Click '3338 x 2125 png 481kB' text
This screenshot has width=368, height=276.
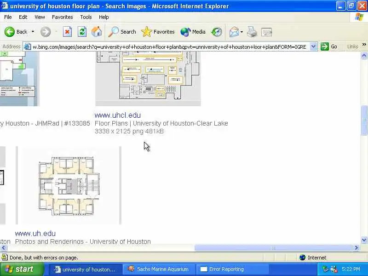(129, 131)
